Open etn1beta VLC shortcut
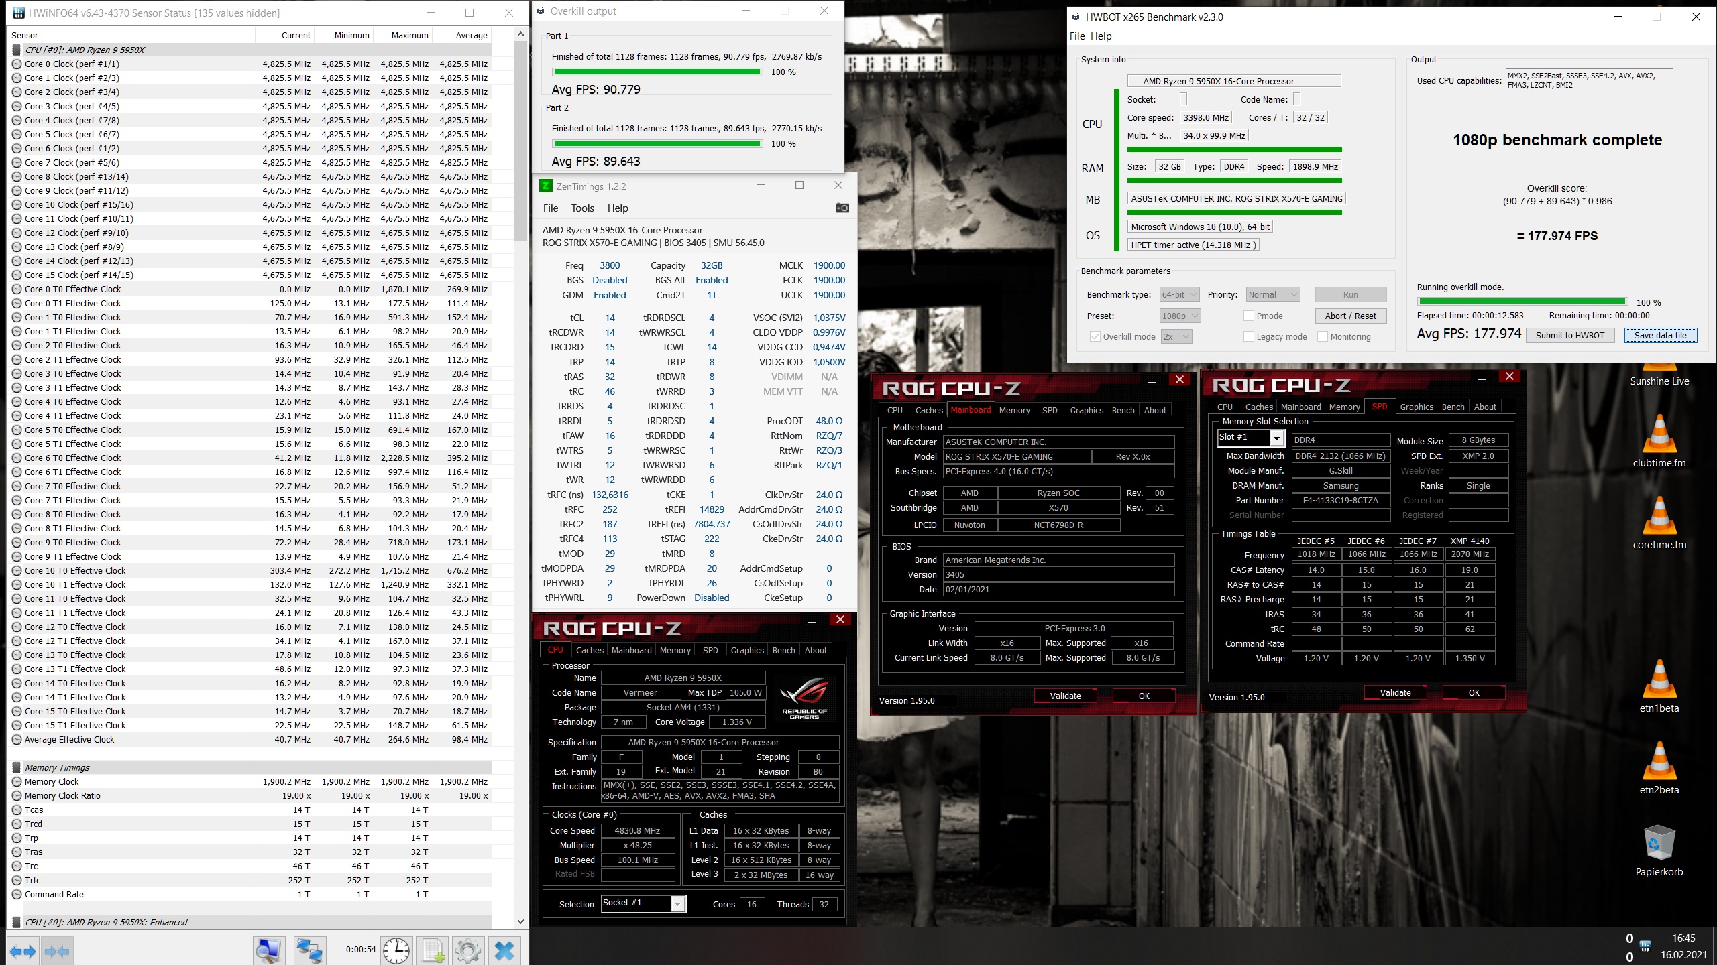Image resolution: width=1717 pixels, height=965 pixels. [x=1659, y=686]
